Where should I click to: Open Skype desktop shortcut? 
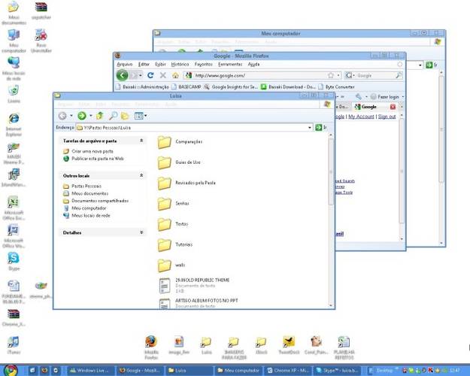coord(14,261)
